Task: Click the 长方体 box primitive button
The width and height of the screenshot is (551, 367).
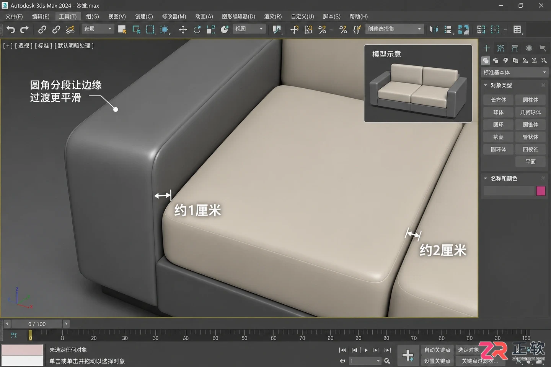Action: 498,100
